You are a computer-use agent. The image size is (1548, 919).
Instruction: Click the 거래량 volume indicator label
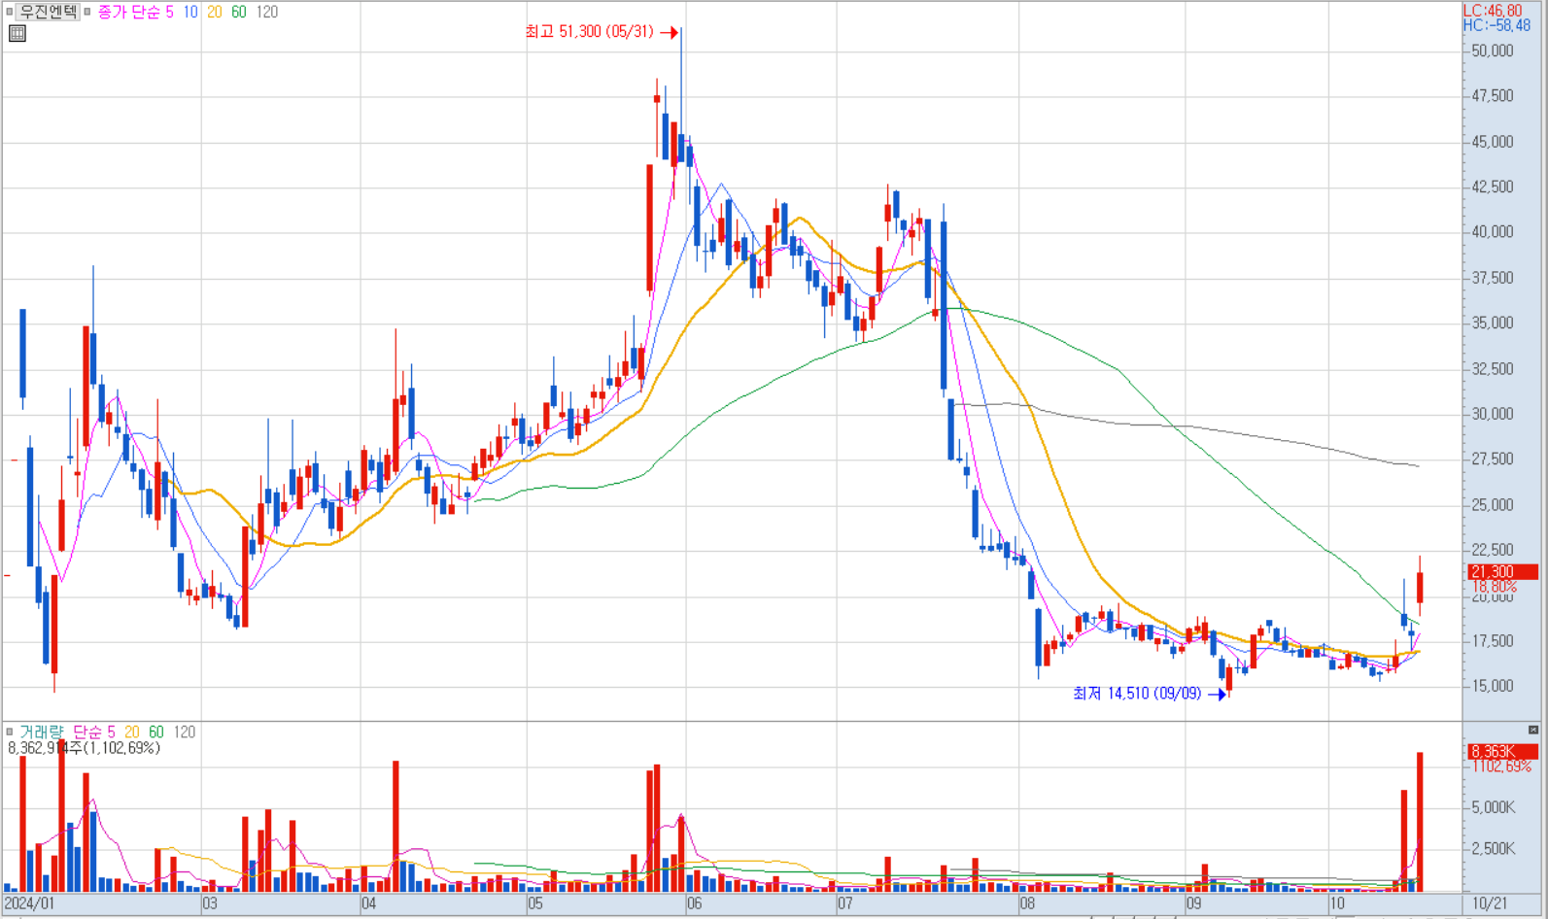(x=41, y=732)
